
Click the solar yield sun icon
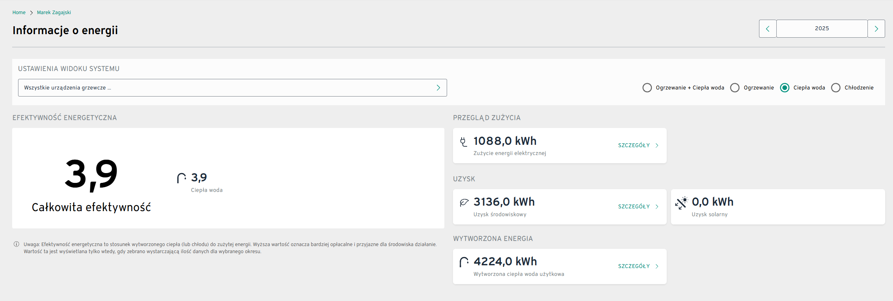682,202
